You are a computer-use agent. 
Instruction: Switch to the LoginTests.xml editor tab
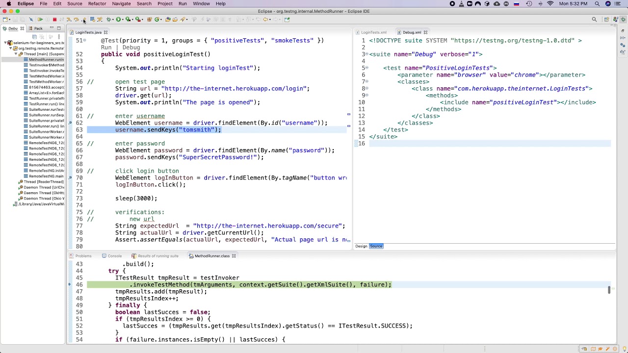(x=374, y=32)
